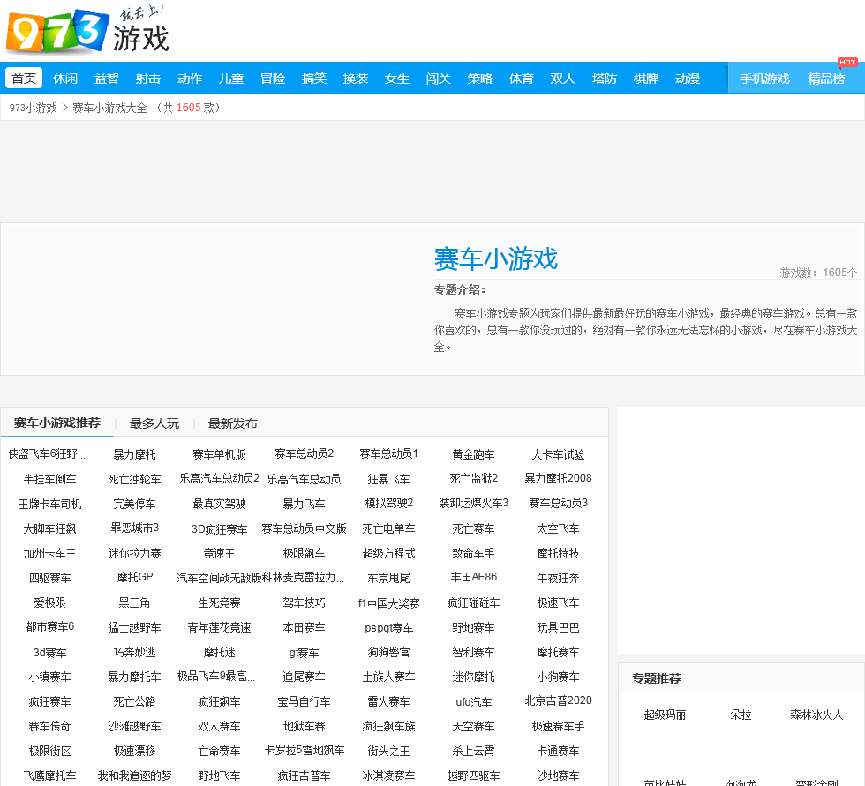The height and width of the screenshot is (786, 865).
Task: Open the 手机游戏 section
Action: 764,79
